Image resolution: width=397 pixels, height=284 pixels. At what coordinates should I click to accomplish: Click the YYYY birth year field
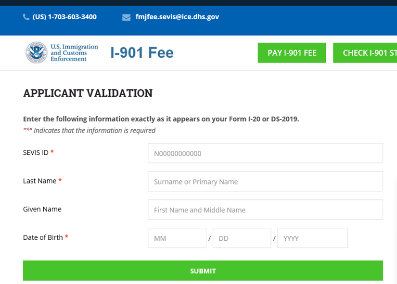(313, 238)
